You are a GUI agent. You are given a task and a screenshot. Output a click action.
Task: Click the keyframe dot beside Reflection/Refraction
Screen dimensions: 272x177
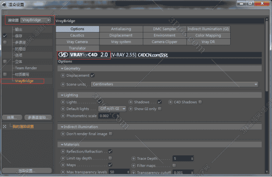tap(63, 151)
